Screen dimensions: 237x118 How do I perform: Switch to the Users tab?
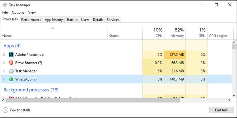pos(85,20)
